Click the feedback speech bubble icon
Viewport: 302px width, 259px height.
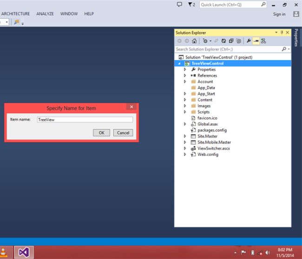point(179,4)
